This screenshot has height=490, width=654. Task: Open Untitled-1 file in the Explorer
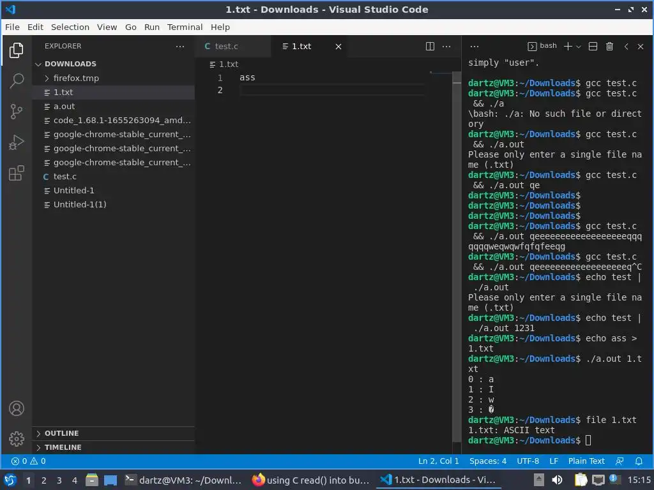click(x=114, y=190)
